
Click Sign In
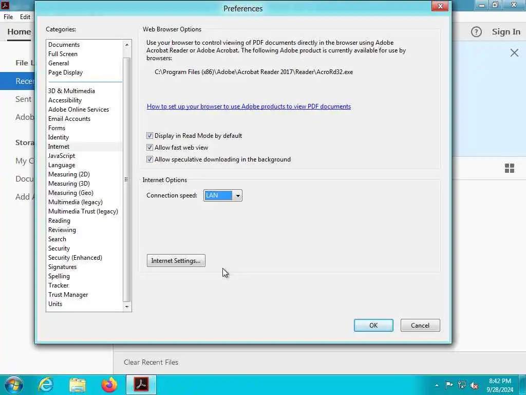(x=506, y=32)
